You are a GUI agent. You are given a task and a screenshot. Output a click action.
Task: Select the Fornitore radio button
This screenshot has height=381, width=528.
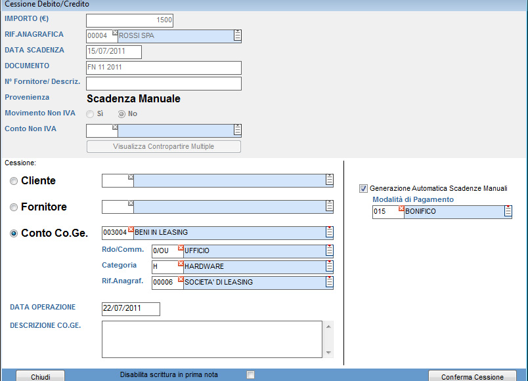tap(14, 207)
